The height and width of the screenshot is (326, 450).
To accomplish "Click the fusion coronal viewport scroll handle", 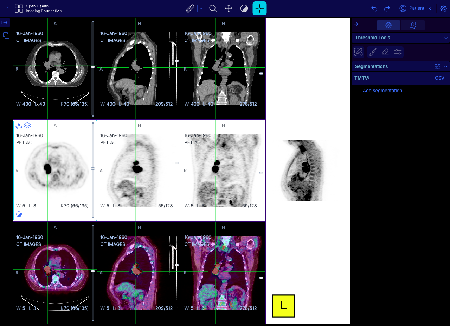I will (x=261, y=278).
